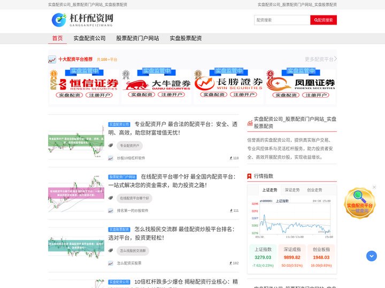Click 注册开户 under 恒信证券
The height and width of the screenshot is (288, 385).
tap(99, 95)
